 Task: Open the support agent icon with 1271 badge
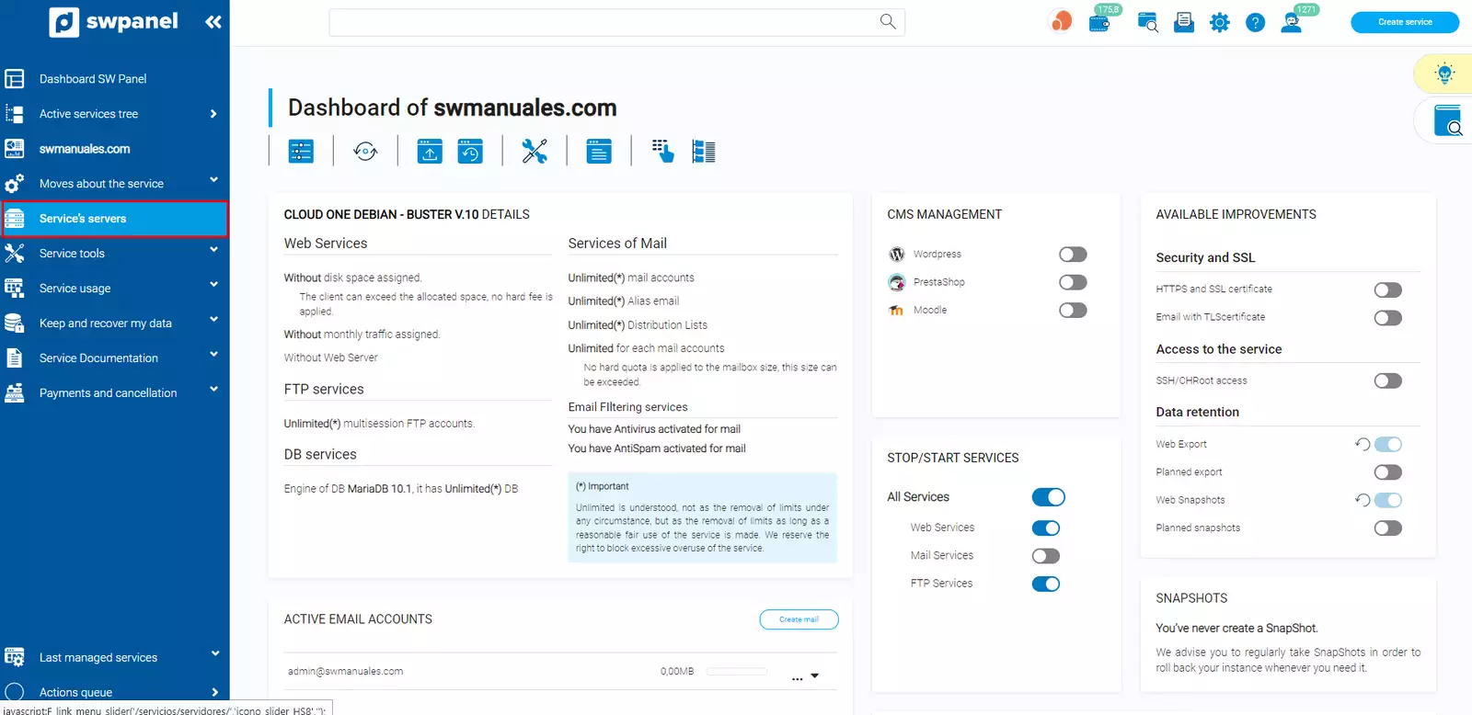tap(1292, 23)
